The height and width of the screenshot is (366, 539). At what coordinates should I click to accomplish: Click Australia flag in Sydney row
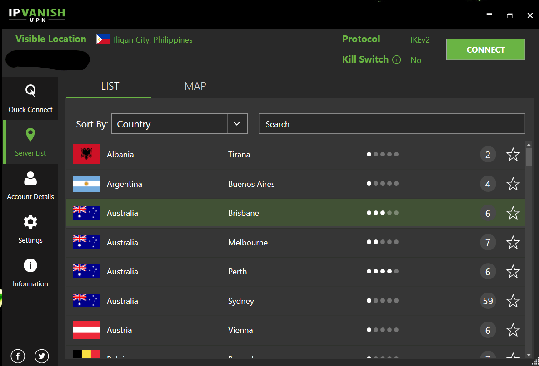pos(86,301)
